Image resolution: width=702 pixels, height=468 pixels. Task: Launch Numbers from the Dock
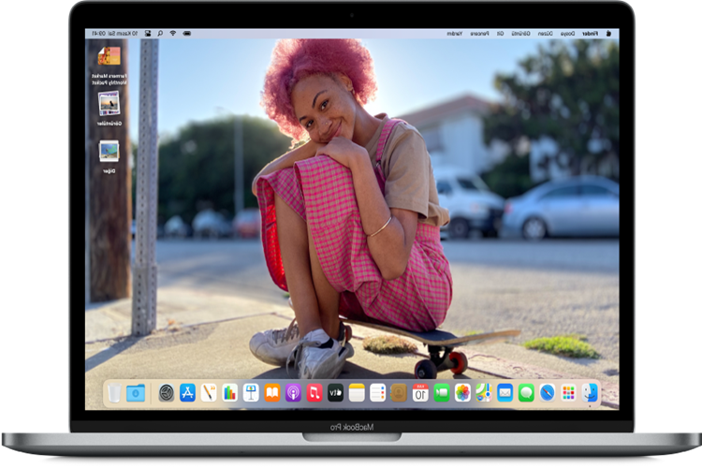pos(229,393)
